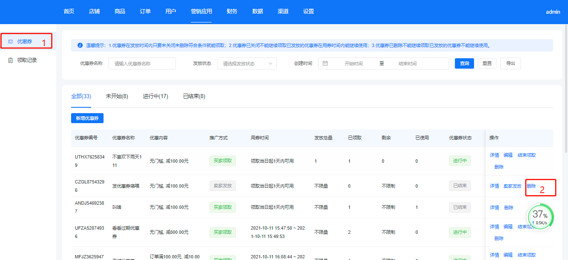Open the 营销应用 top menu
The width and height of the screenshot is (568, 260).
tap(201, 12)
